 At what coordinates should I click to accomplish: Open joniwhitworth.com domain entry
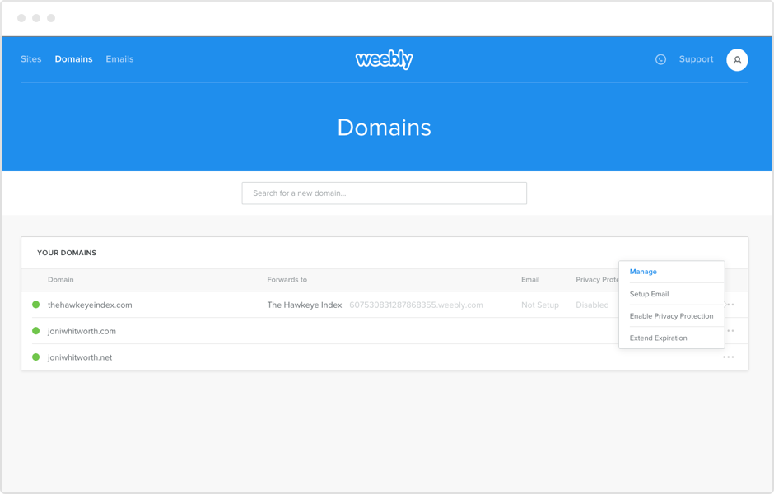click(82, 331)
